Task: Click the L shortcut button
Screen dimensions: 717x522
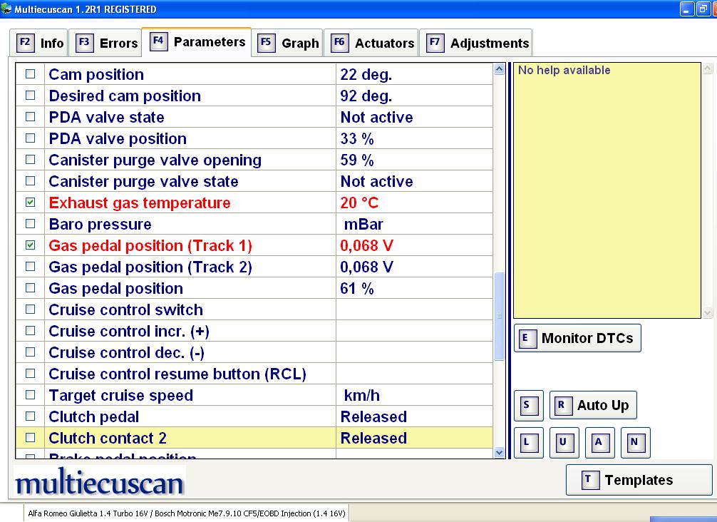Action: click(528, 442)
